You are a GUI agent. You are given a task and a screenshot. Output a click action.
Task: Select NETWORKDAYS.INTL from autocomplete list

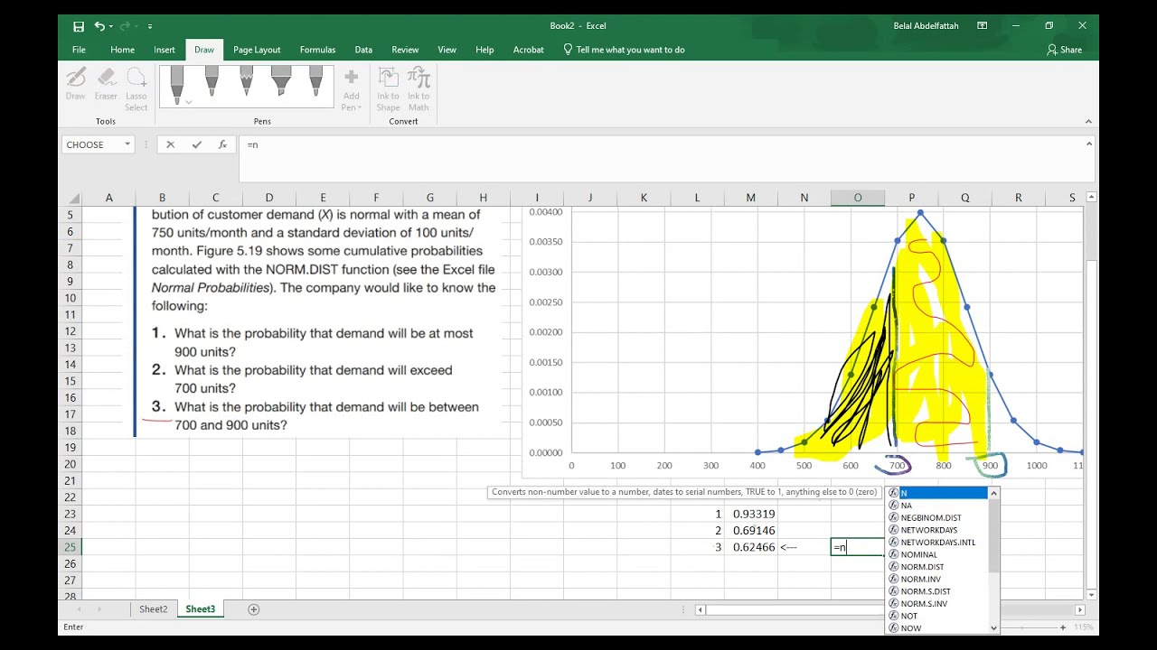[937, 543]
